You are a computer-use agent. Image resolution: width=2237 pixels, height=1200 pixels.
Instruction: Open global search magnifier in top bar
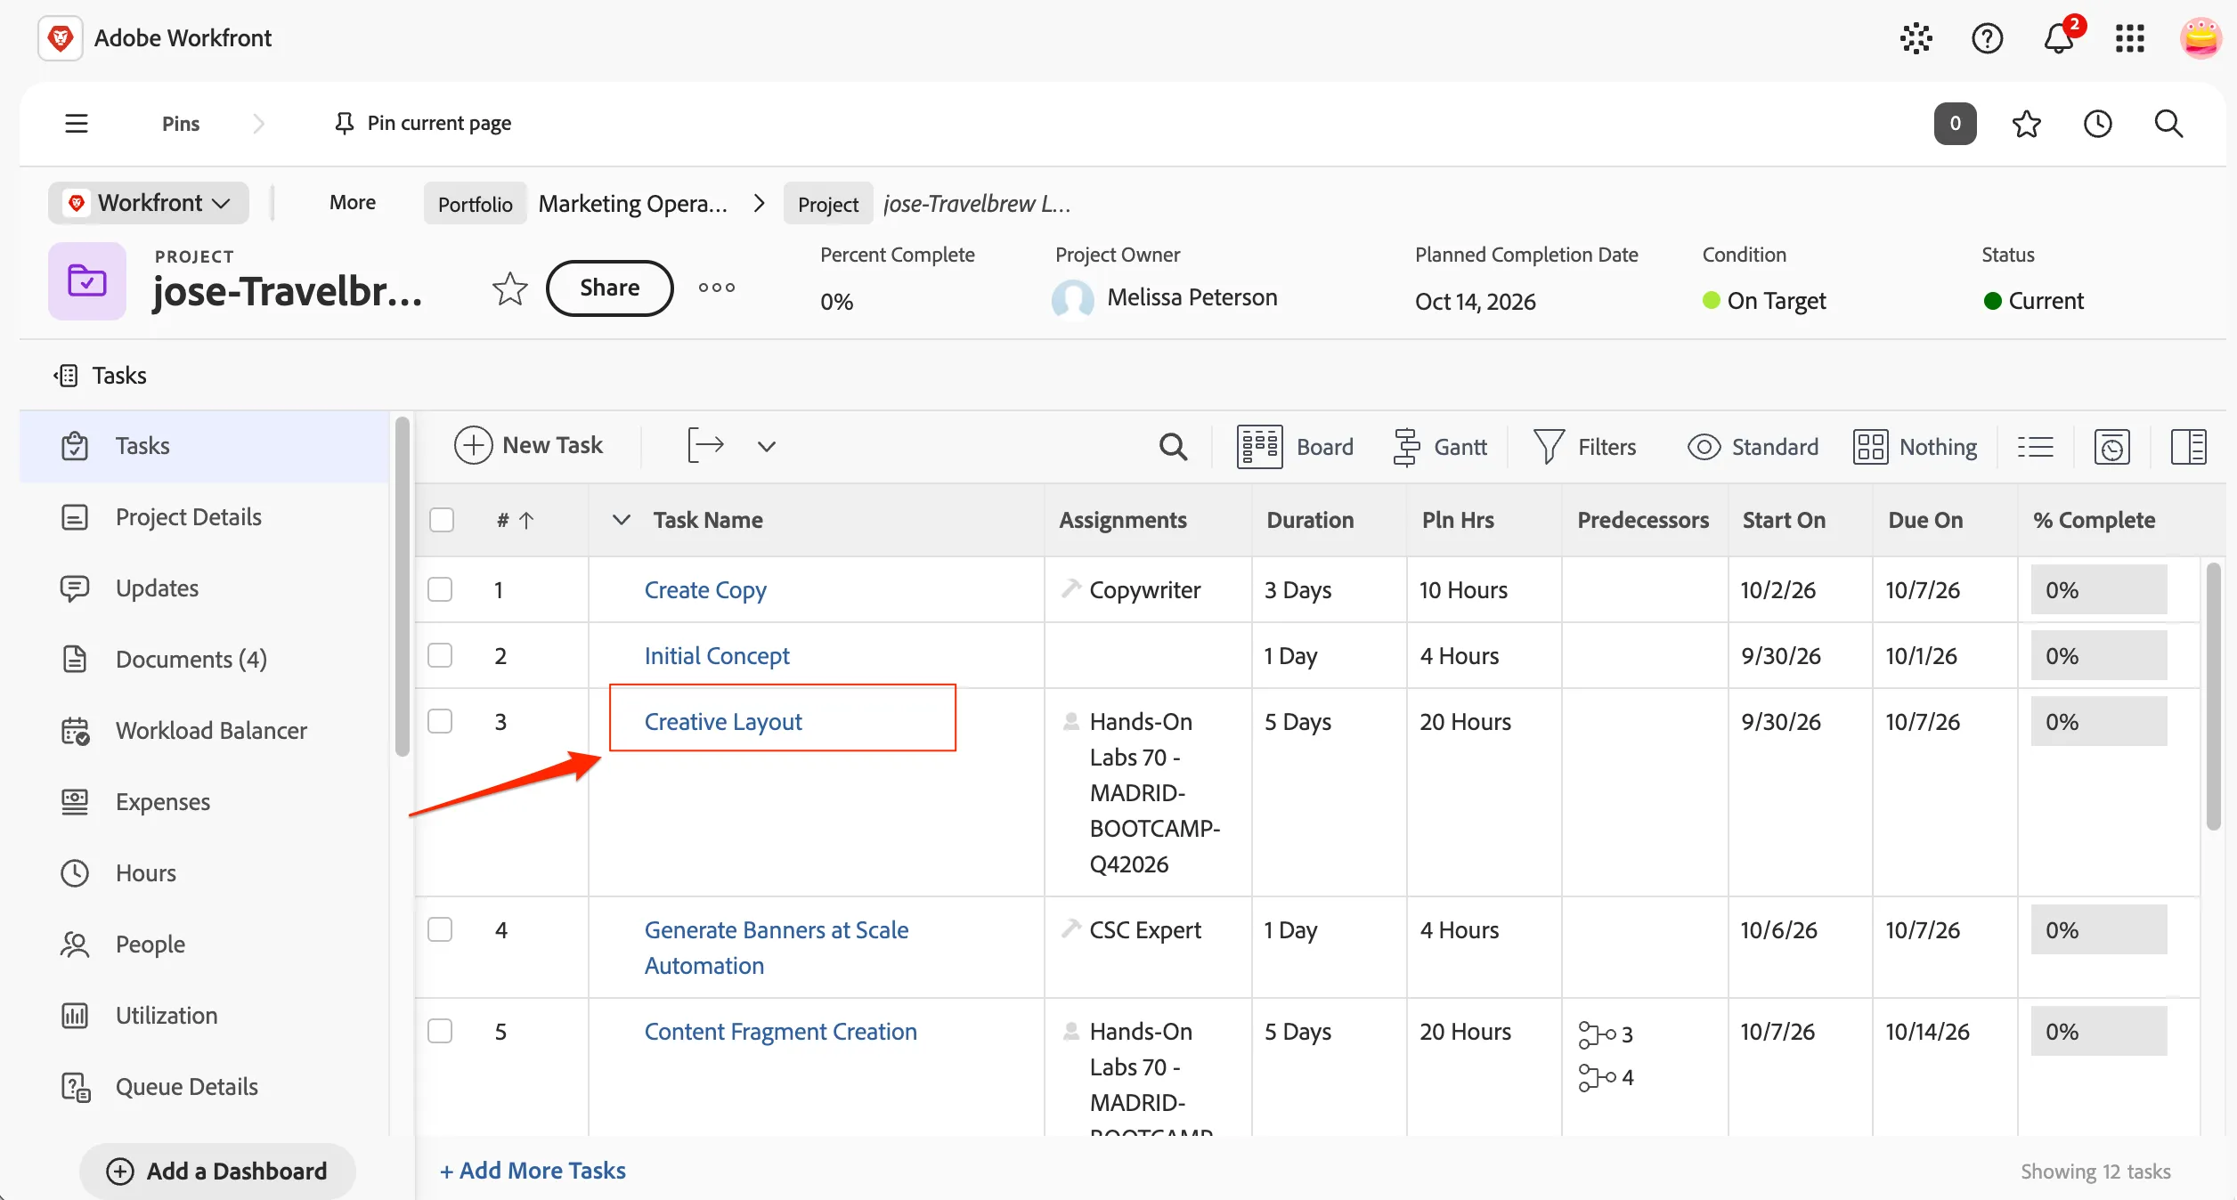pos(2168,123)
